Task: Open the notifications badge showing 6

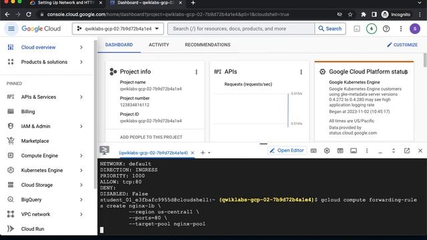Action: pos(372,29)
